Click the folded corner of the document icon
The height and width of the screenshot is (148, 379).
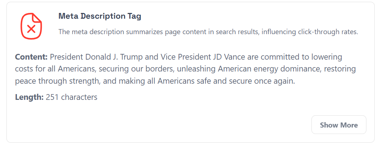pos(37,18)
